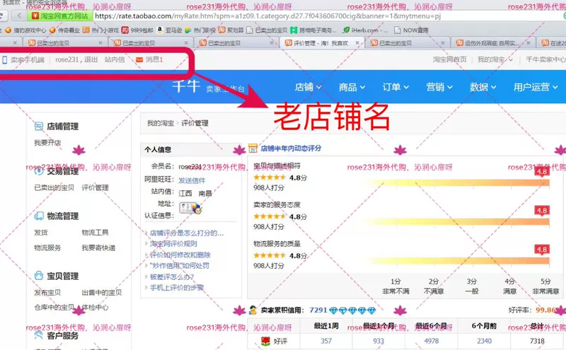Open 已卖出的宝贝 in the sidebar
Viewport: 566px width, 350px height.
(54, 187)
